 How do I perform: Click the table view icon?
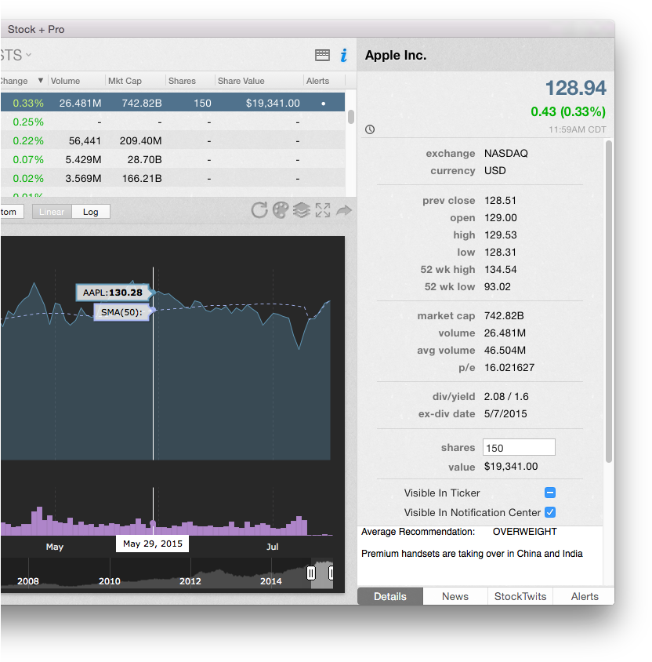coord(322,55)
